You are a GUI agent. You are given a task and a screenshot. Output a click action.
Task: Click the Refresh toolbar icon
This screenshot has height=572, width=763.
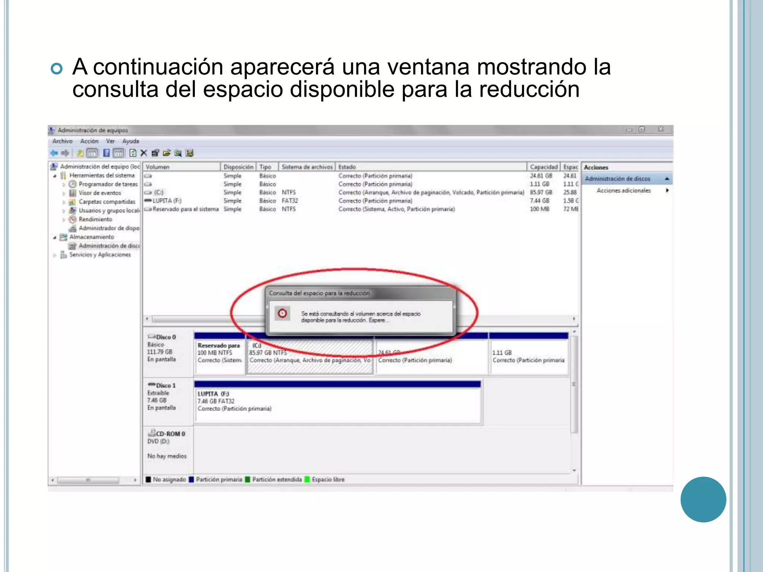tap(133, 153)
